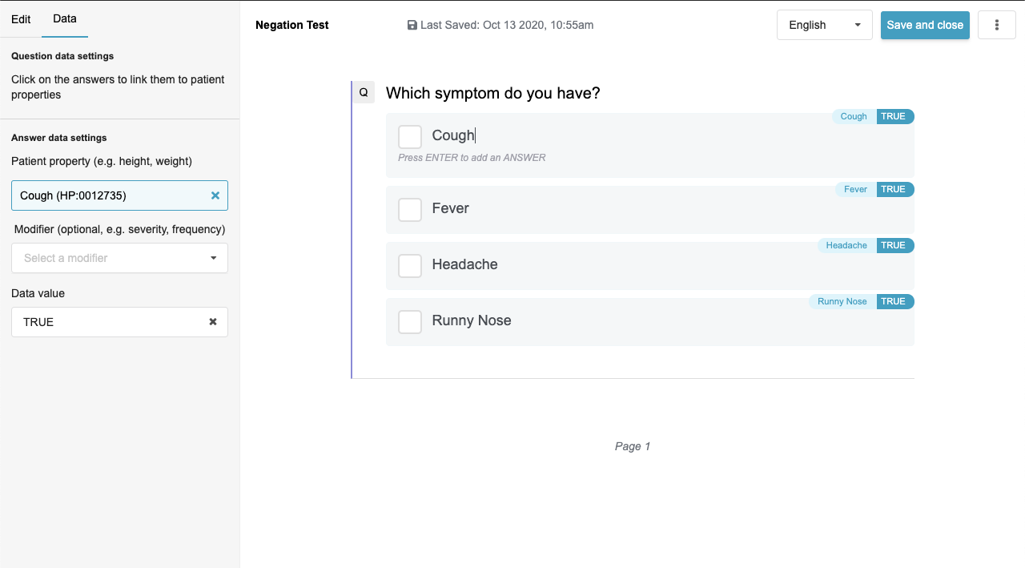Click the TRUE badge on Fever
Image resolution: width=1025 pixels, height=568 pixels.
[893, 189]
